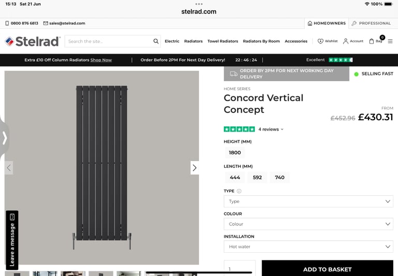Select length 444 mm option
The height and width of the screenshot is (276, 398).
point(235,177)
